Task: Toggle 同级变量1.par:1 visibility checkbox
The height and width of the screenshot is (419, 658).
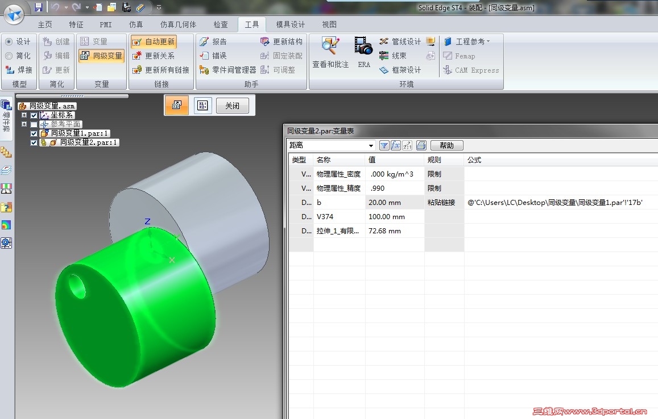Action: coord(34,133)
